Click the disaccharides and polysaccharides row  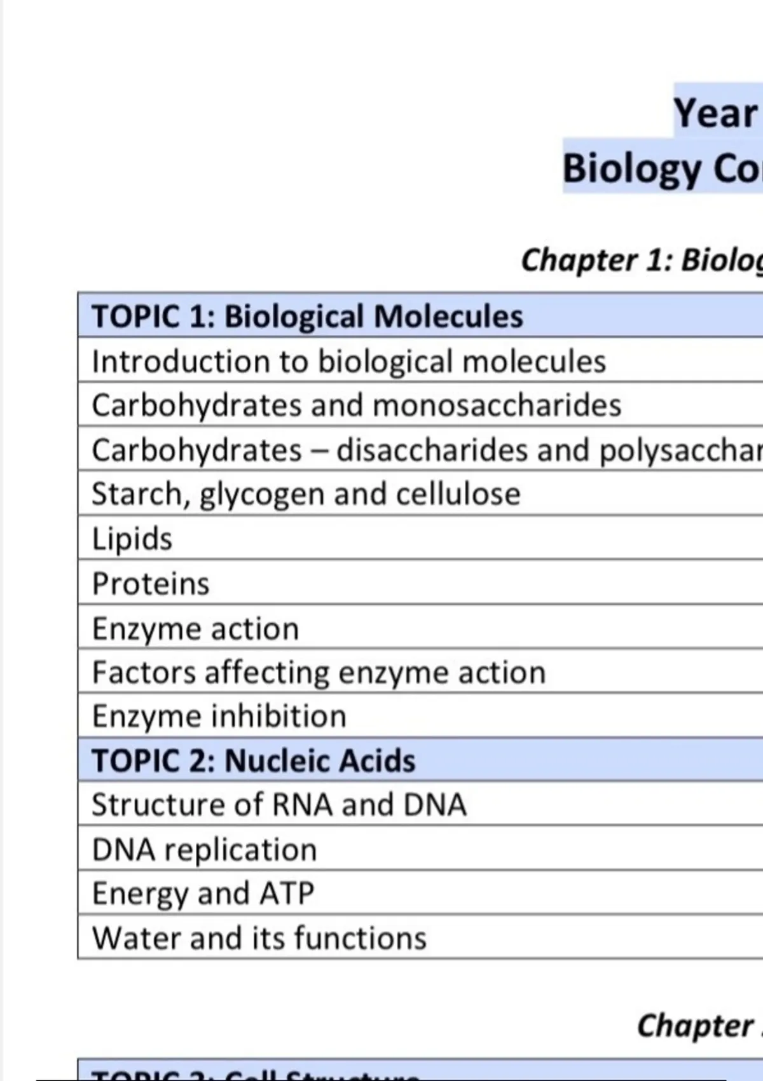pyautogui.click(x=426, y=450)
